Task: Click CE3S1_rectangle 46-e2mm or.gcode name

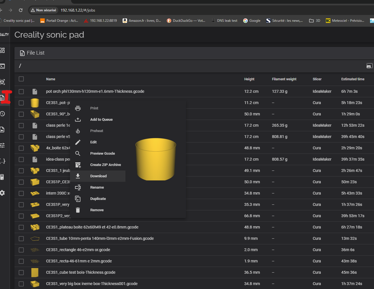Action: click(78, 250)
